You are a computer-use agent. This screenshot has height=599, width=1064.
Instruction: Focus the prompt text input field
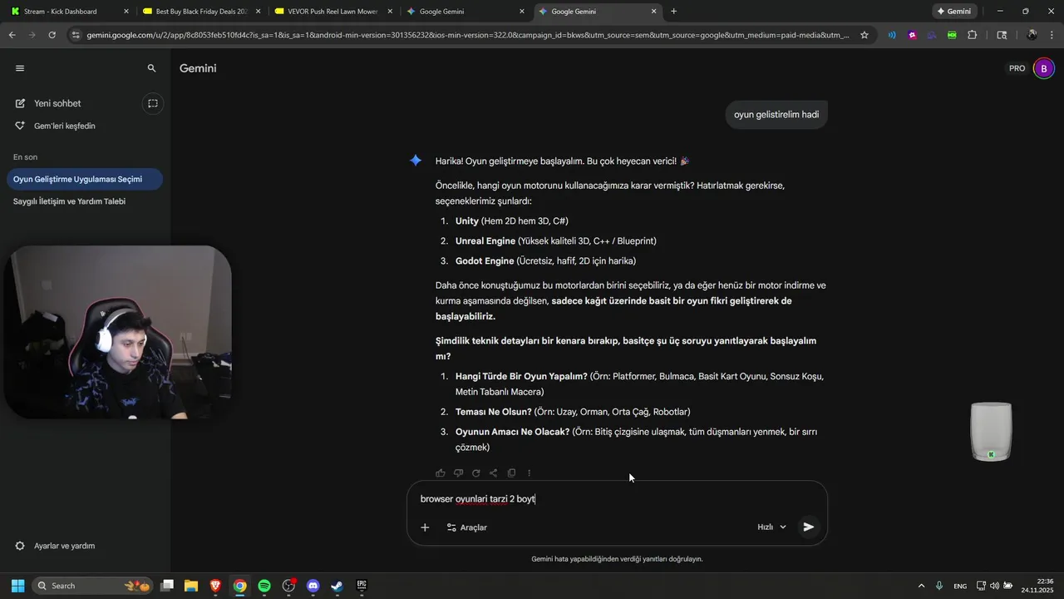(617, 499)
